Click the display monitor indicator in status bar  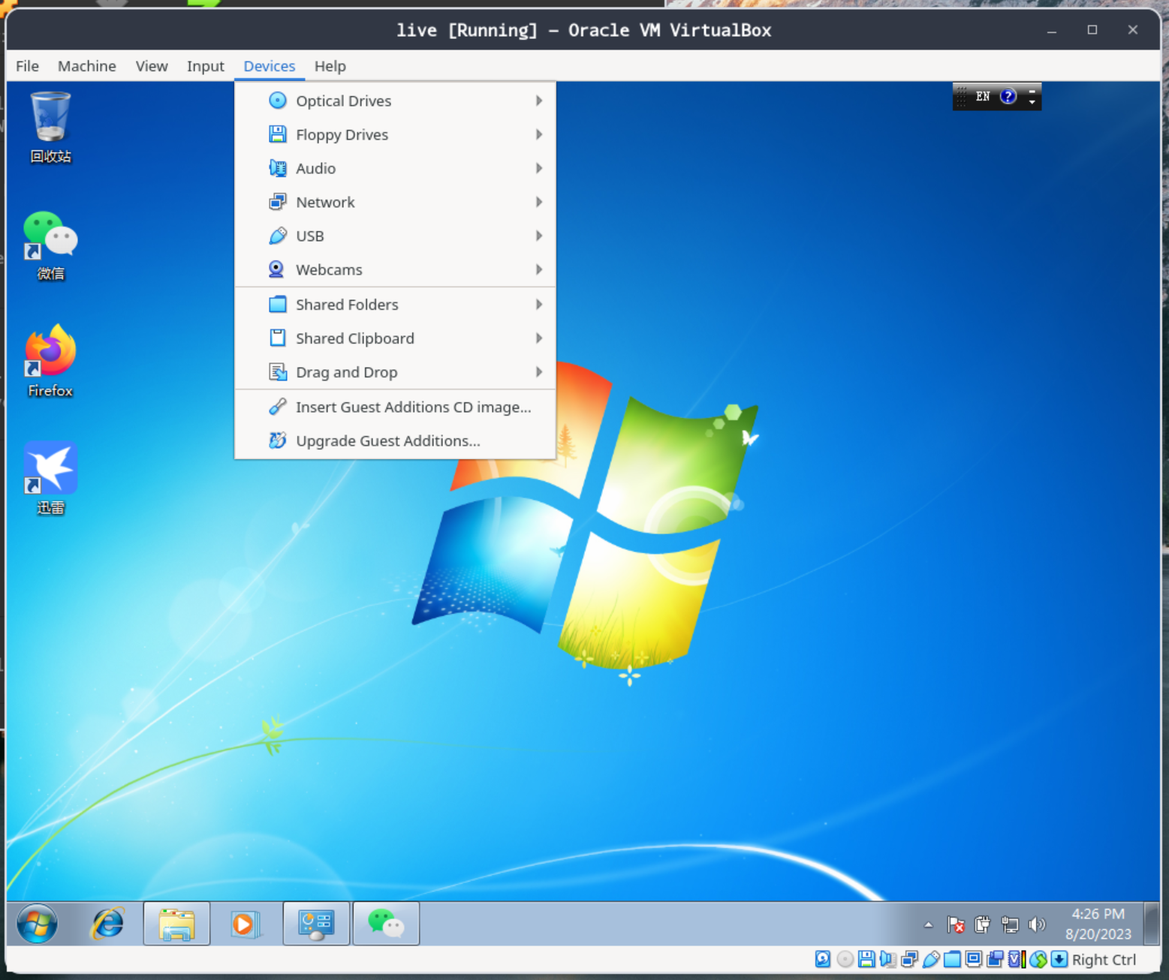[x=974, y=959]
